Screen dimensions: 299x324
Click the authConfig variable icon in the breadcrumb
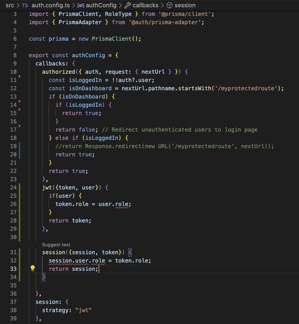pos(81,5)
